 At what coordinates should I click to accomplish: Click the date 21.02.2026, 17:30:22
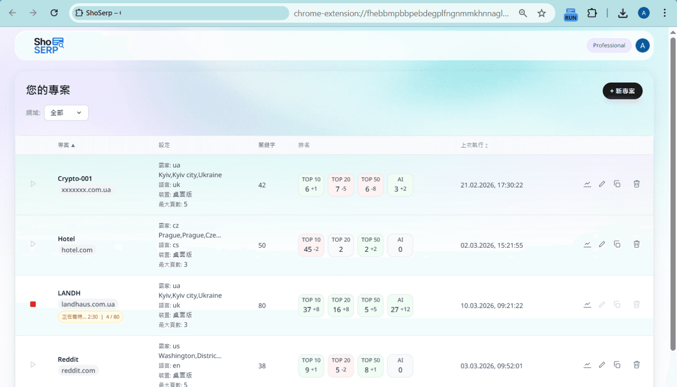coord(492,185)
